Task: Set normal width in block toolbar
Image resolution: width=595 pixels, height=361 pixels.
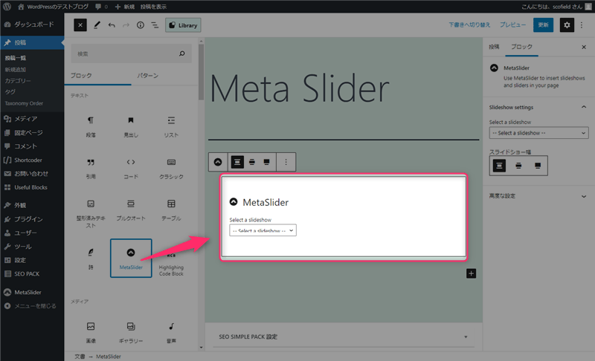Action: 237,162
